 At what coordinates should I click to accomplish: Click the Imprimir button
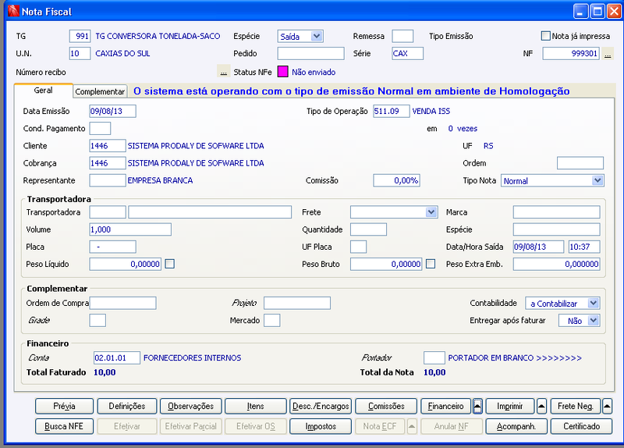pos(510,406)
